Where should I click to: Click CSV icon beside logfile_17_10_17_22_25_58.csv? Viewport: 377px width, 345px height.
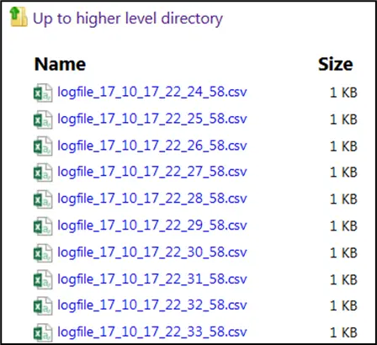point(43,119)
